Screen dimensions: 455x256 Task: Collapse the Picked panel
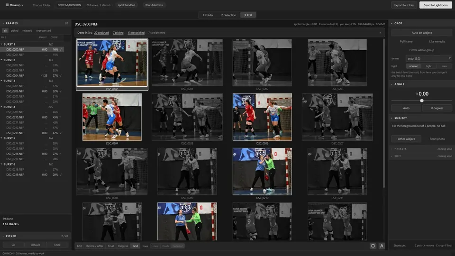click(3, 236)
